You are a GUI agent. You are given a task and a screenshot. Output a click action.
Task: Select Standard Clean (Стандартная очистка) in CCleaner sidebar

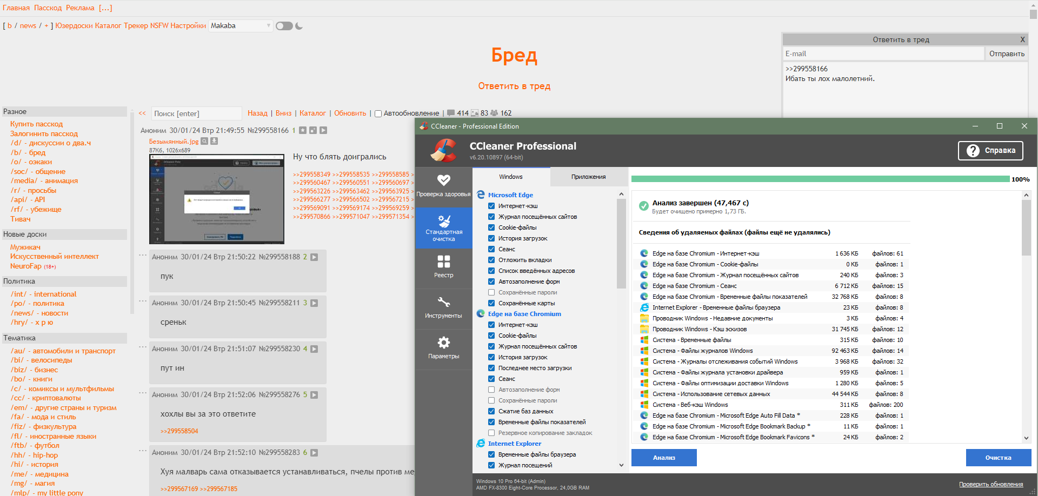443,227
